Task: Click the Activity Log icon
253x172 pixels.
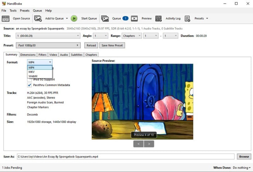Action: pos(158,19)
